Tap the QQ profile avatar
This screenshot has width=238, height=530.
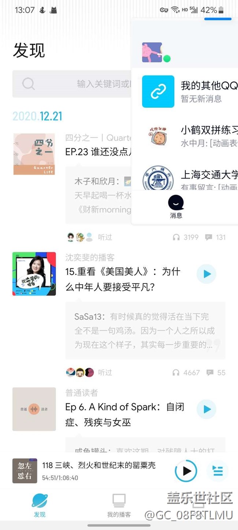(x=152, y=52)
